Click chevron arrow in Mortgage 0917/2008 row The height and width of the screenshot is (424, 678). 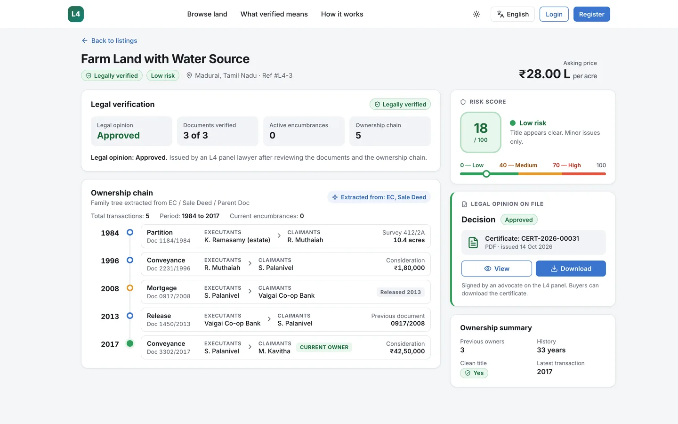click(250, 291)
